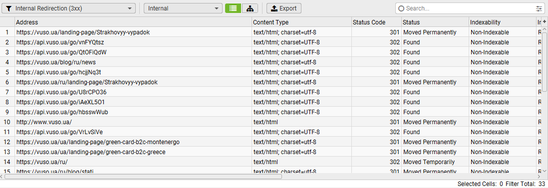Click the plus icon to add columns

[544, 21]
